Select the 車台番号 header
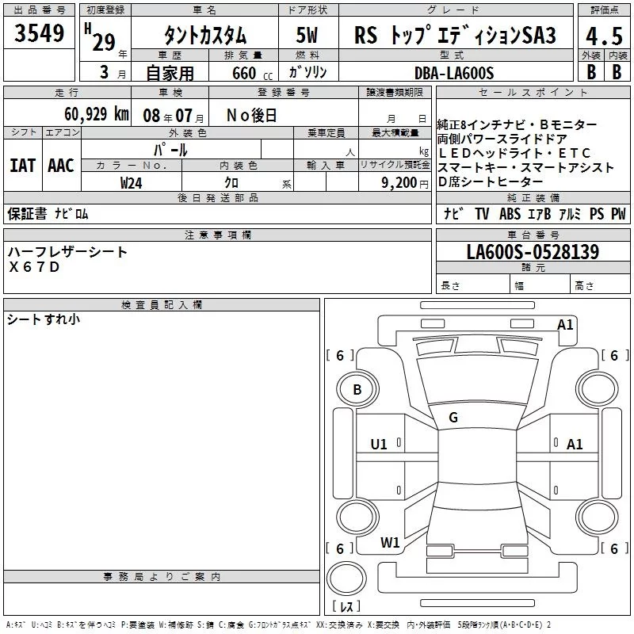Viewport: 634px width, 634px height. click(x=533, y=235)
